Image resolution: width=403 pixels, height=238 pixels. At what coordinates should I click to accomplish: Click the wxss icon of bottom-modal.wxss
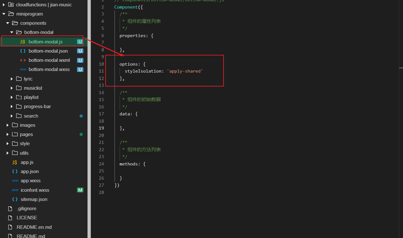click(x=23, y=69)
